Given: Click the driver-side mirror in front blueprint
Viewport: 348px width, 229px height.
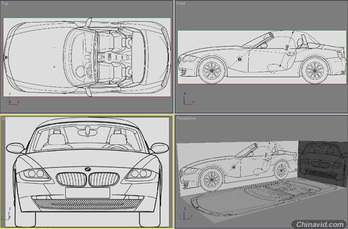Looking at the screenshot, I should (x=159, y=148).
